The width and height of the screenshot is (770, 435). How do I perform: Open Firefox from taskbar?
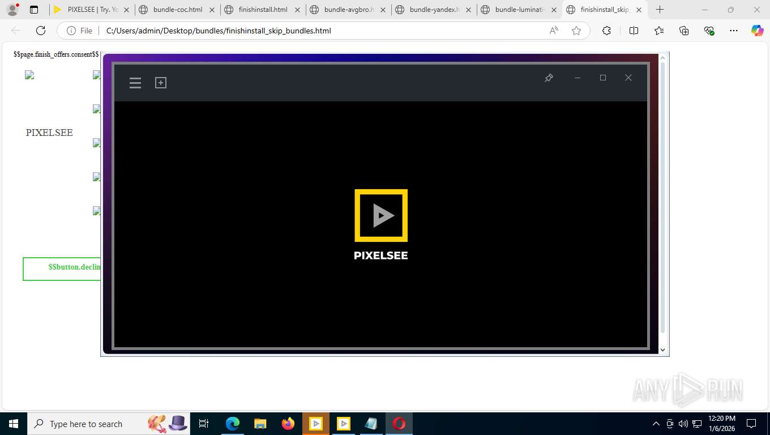[288, 424]
